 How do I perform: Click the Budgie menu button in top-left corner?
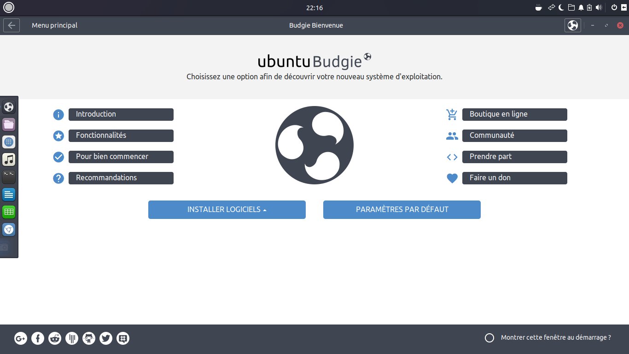[8, 7]
